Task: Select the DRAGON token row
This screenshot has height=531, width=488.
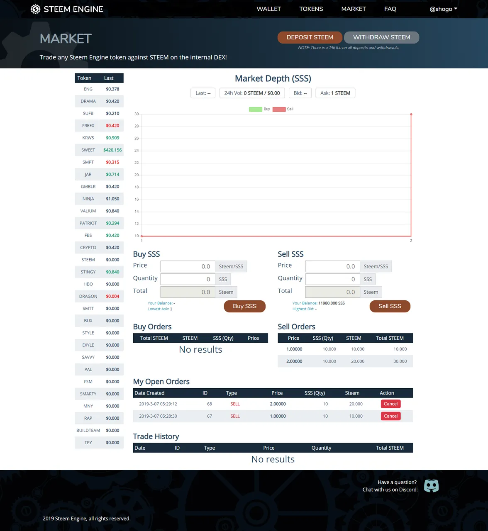Action: (x=99, y=297)
